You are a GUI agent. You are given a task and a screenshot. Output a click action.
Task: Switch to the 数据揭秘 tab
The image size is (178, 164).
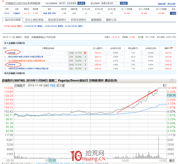point(96,20)
